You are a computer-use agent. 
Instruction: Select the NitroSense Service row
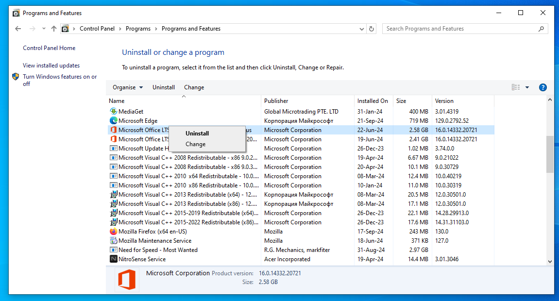pos(300,259)
